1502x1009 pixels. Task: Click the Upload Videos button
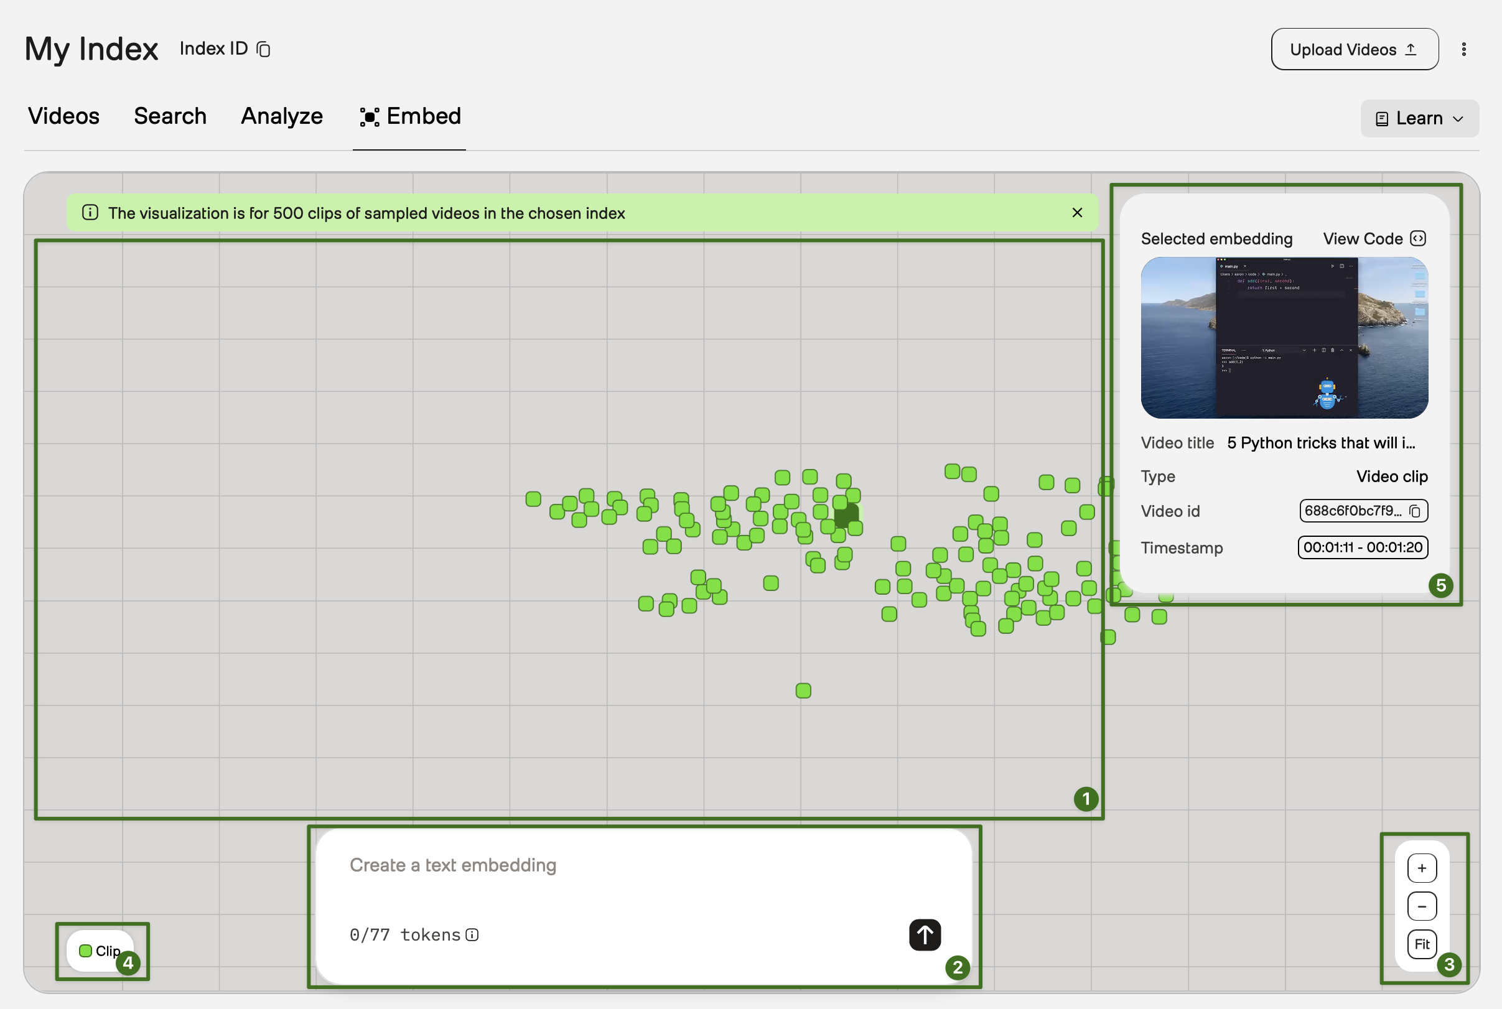[x=1354, y=49]
